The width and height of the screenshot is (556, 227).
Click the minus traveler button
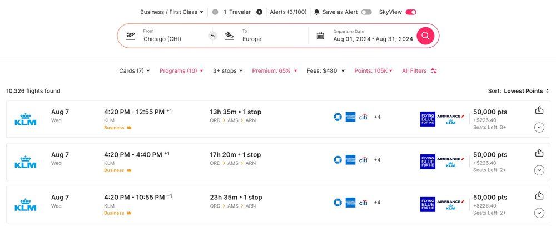[215, 12]
